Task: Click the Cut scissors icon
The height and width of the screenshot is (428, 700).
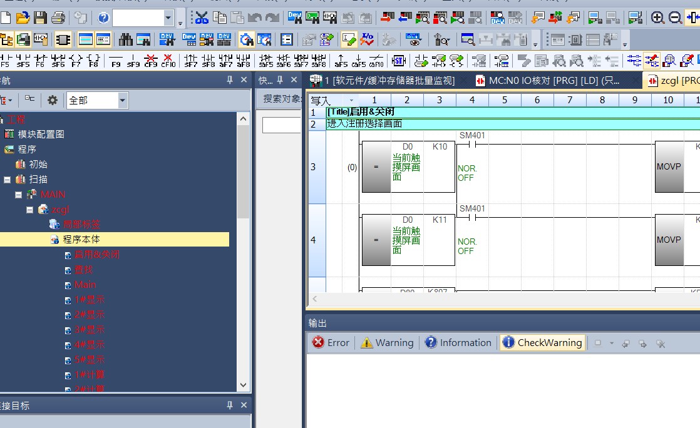Action: (202, 18)
